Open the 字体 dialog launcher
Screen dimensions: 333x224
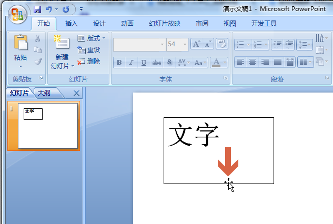(x=225, y=78)
